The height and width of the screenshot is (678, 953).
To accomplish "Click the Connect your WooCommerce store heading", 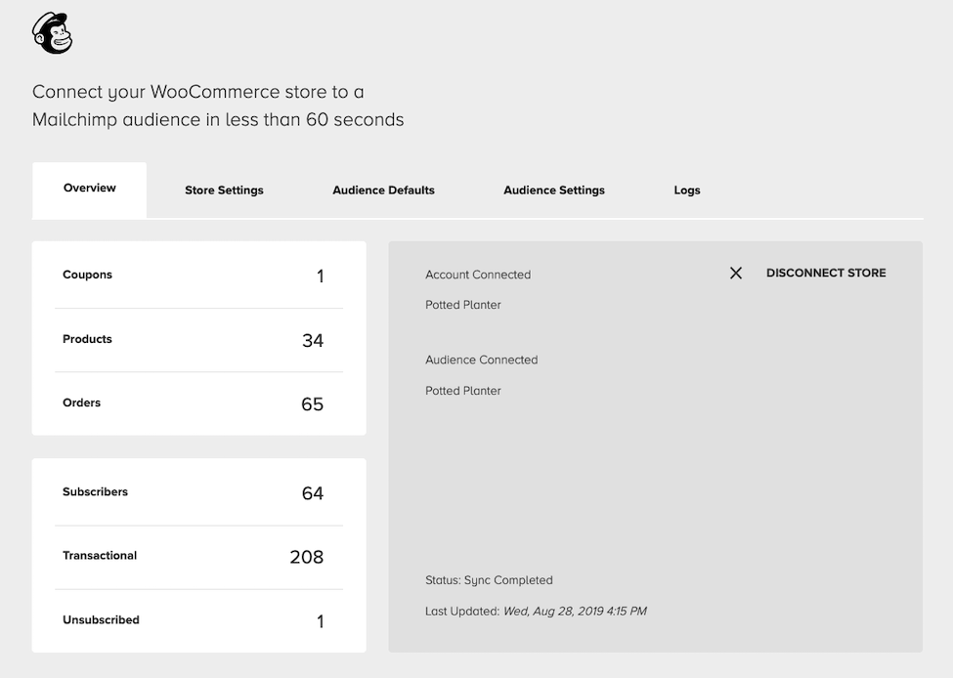I will (218, 106).
